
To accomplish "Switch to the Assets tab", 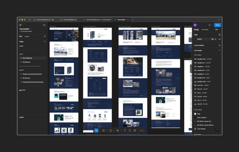I will coord(27,36).
